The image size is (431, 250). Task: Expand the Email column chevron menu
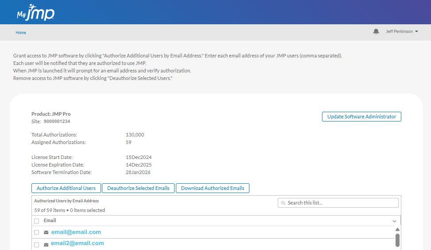394,221
